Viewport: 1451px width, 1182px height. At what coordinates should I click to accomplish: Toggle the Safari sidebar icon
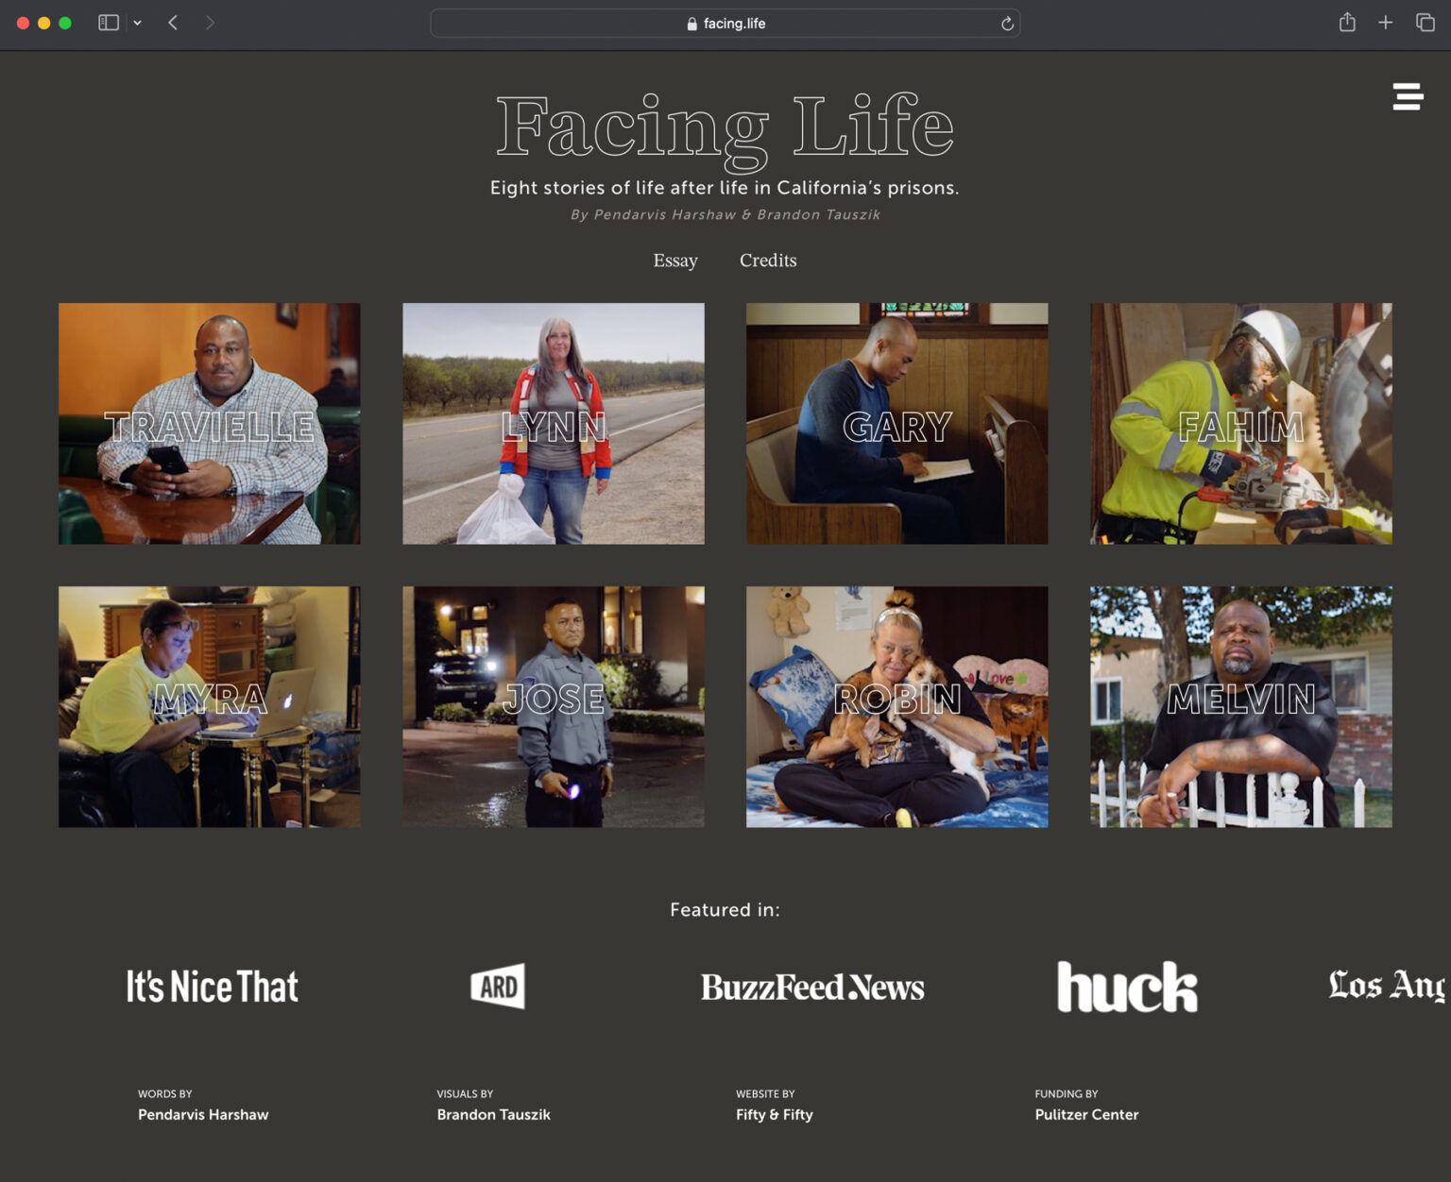[x=109, y=23]
